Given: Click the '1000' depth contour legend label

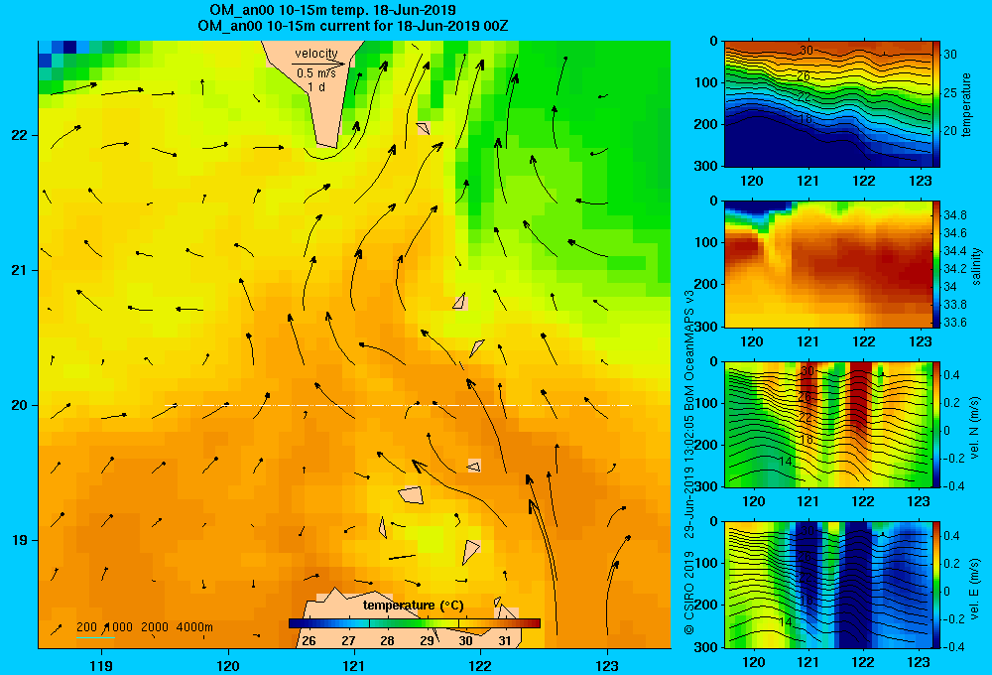Looking at the screenshot, I should pos(118,627).
